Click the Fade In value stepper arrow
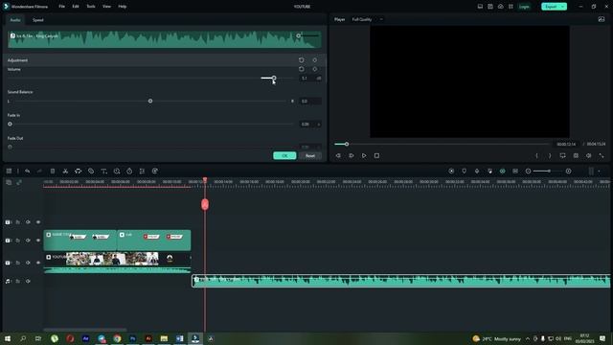Image resolution: width=613 pixels, height=345 pixels. [x=319, y=124]
